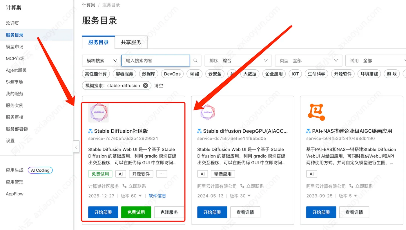Open the 模糊搜索 search mode dropdown
The width and height of the screenshot is (406, 230).
[101, 61]
